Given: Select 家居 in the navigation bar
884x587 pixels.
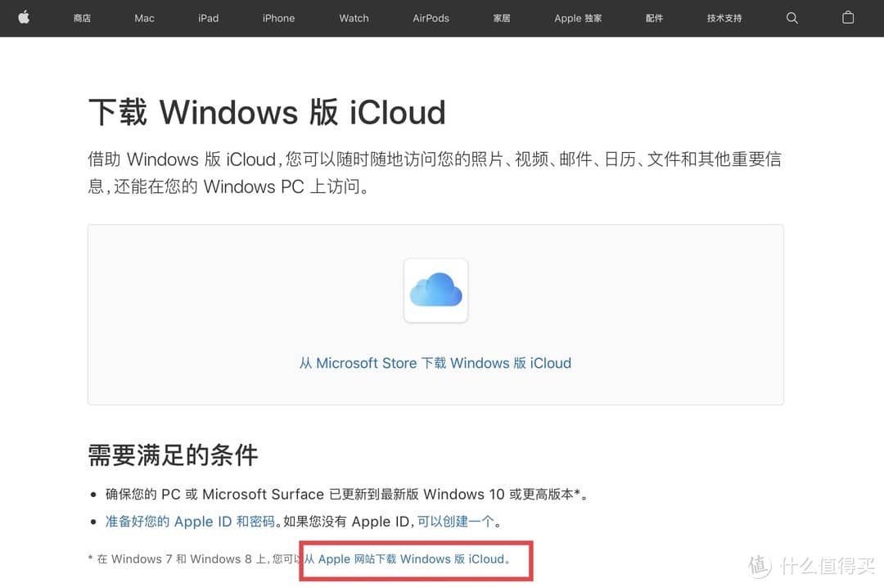Looking at the screenshot, I should click(502, 18).
